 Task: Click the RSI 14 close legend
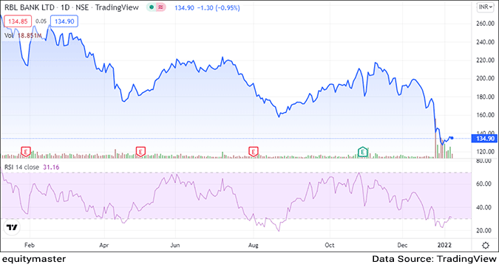[21, 167]
